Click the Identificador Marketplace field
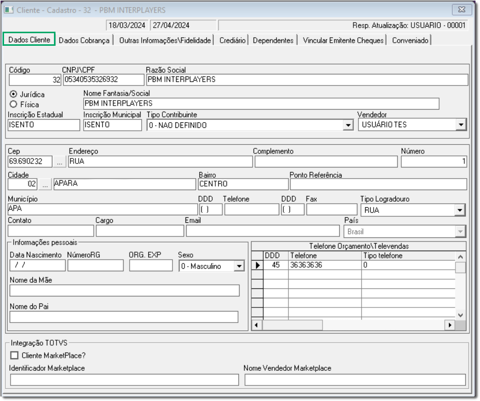Image resolution: width=480 pixels, height=401 pixels. click(x=124, y=380)
